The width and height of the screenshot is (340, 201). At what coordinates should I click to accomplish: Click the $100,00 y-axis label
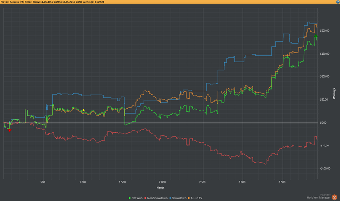coord(324,77)
